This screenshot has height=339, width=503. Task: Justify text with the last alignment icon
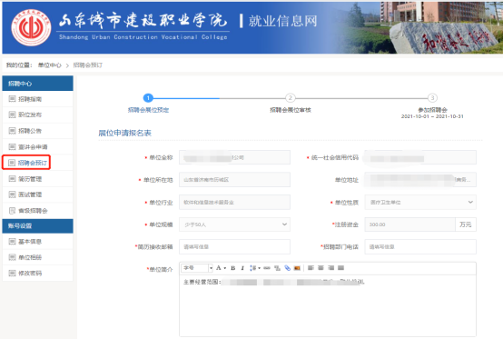[x=340, y=268]
